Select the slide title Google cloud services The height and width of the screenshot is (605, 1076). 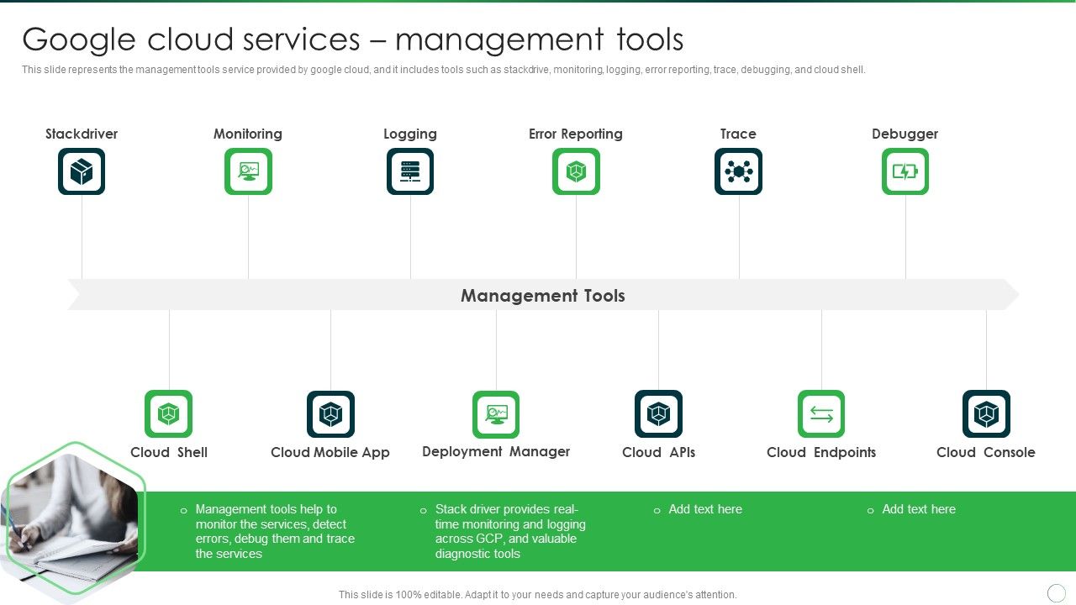(353, 39)
